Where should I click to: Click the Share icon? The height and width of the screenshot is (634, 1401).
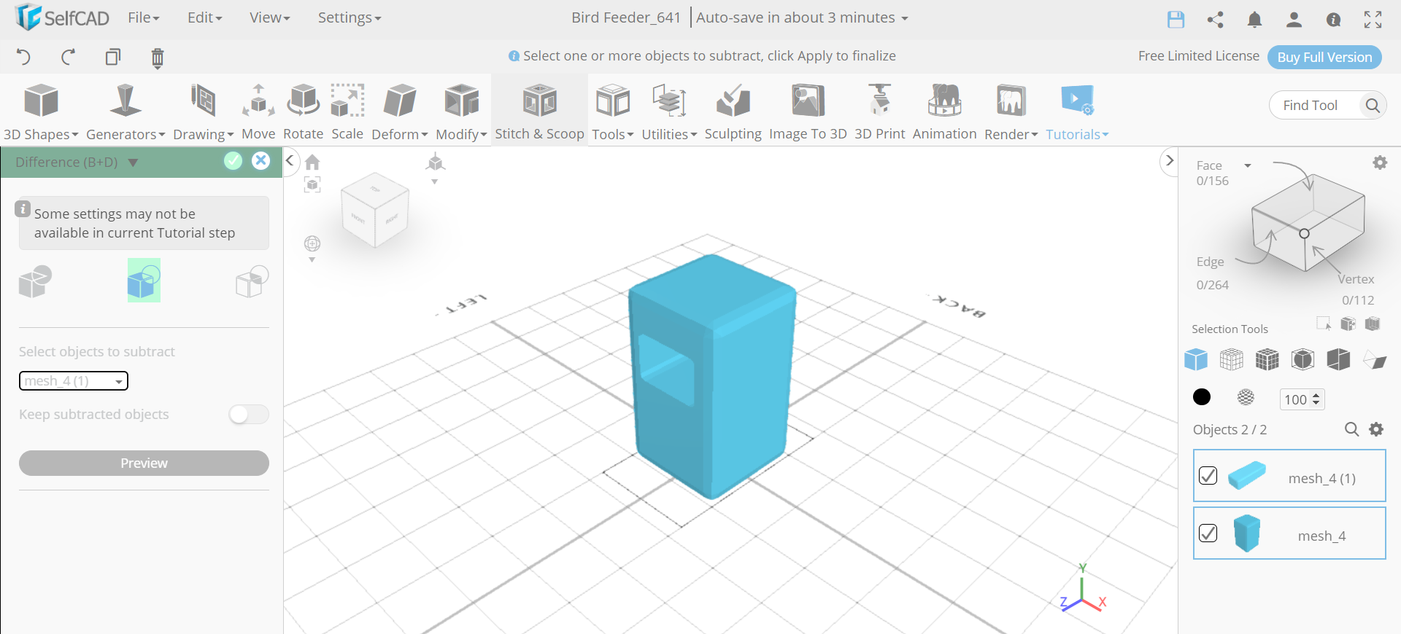click(1216, 20)
